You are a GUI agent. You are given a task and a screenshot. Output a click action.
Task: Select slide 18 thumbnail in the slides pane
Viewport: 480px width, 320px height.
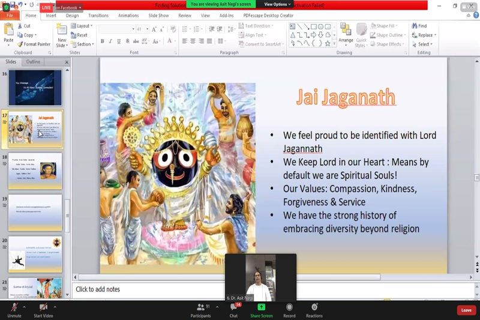pos(35,171)
